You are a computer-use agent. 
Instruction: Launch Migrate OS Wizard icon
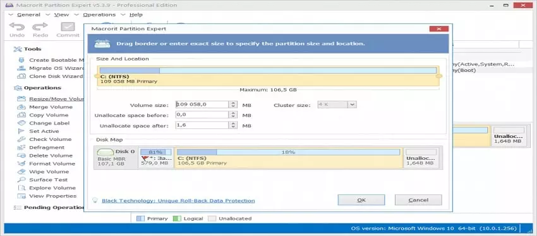tap(22, 68)
